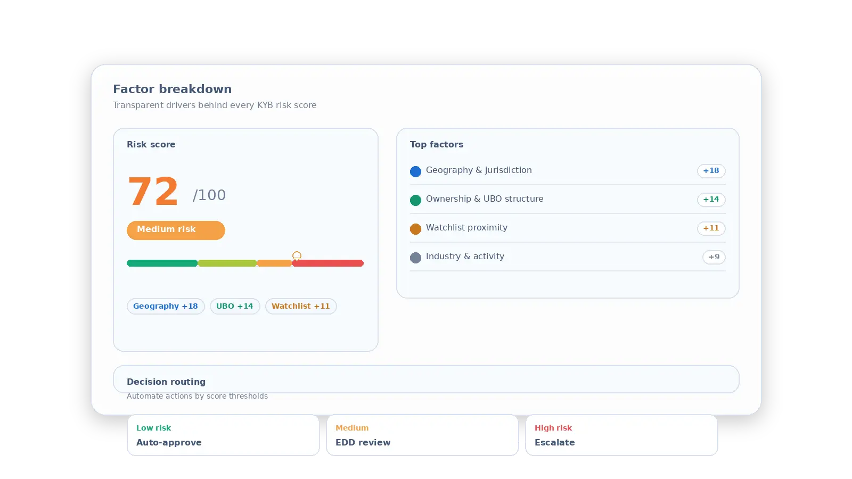The height and width of the screenshot is (479, 852).
Task: Click the green Ownership & UBO dot
Action: click(415, 200)
